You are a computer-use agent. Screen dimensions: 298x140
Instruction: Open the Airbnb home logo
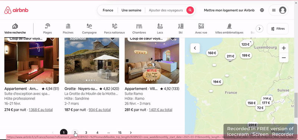point(16,10)
